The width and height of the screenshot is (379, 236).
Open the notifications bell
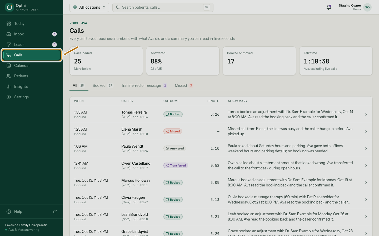(x=329, y=7)
